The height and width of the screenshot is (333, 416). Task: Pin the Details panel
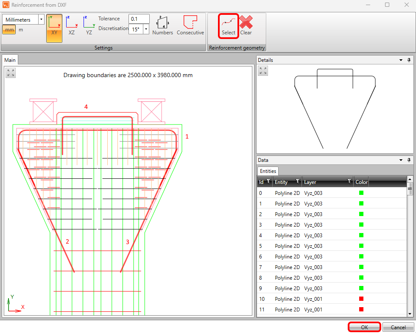[409, 60]
